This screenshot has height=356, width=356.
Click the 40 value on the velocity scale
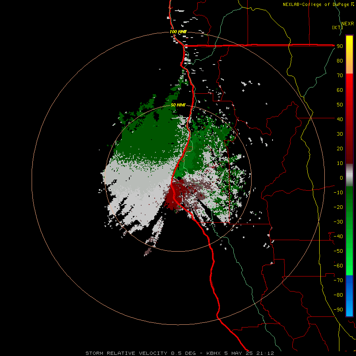pyautogui.click(x=340, y=119)
